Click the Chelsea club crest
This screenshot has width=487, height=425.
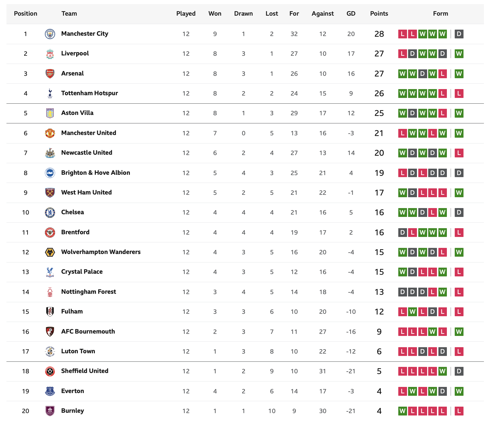pos(50,213)
